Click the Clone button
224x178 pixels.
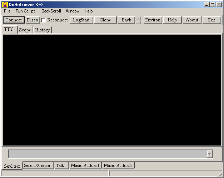point(105,20)
